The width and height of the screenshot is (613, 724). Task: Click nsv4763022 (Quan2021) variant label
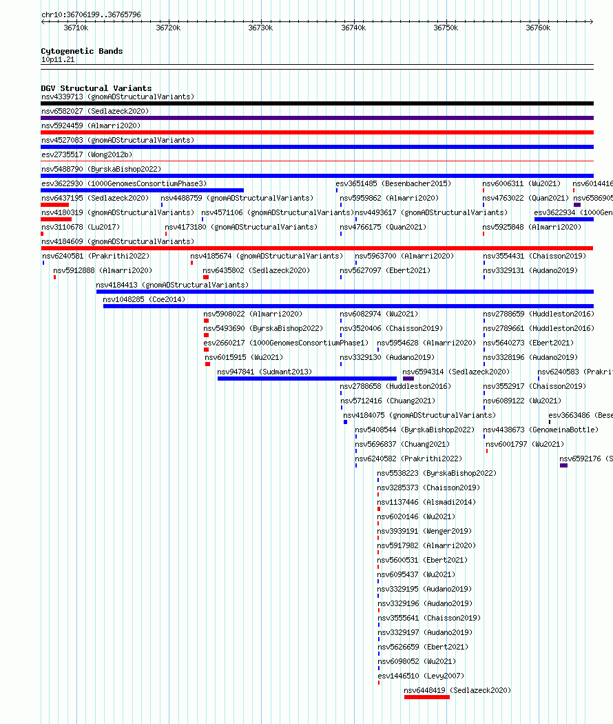click(x=526, y=198)
